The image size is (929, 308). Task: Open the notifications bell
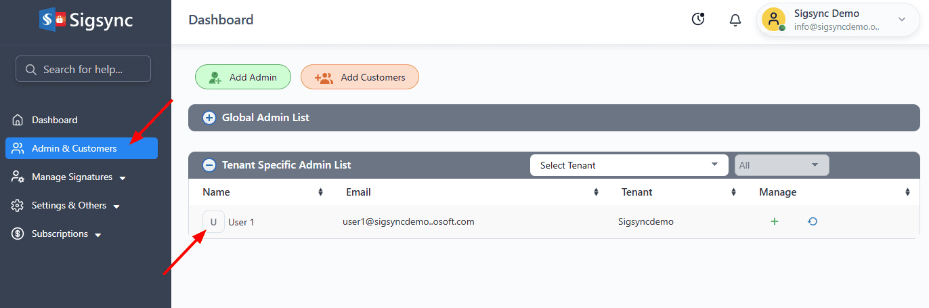point(735,20)
